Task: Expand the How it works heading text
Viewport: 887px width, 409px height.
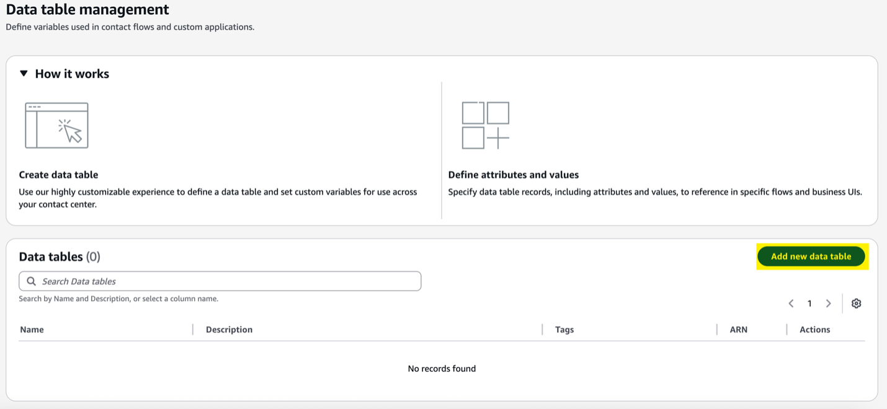Action: click(71, 73)
